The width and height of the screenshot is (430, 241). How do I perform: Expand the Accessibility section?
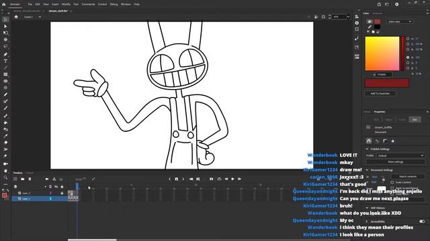tap(368, 222)
